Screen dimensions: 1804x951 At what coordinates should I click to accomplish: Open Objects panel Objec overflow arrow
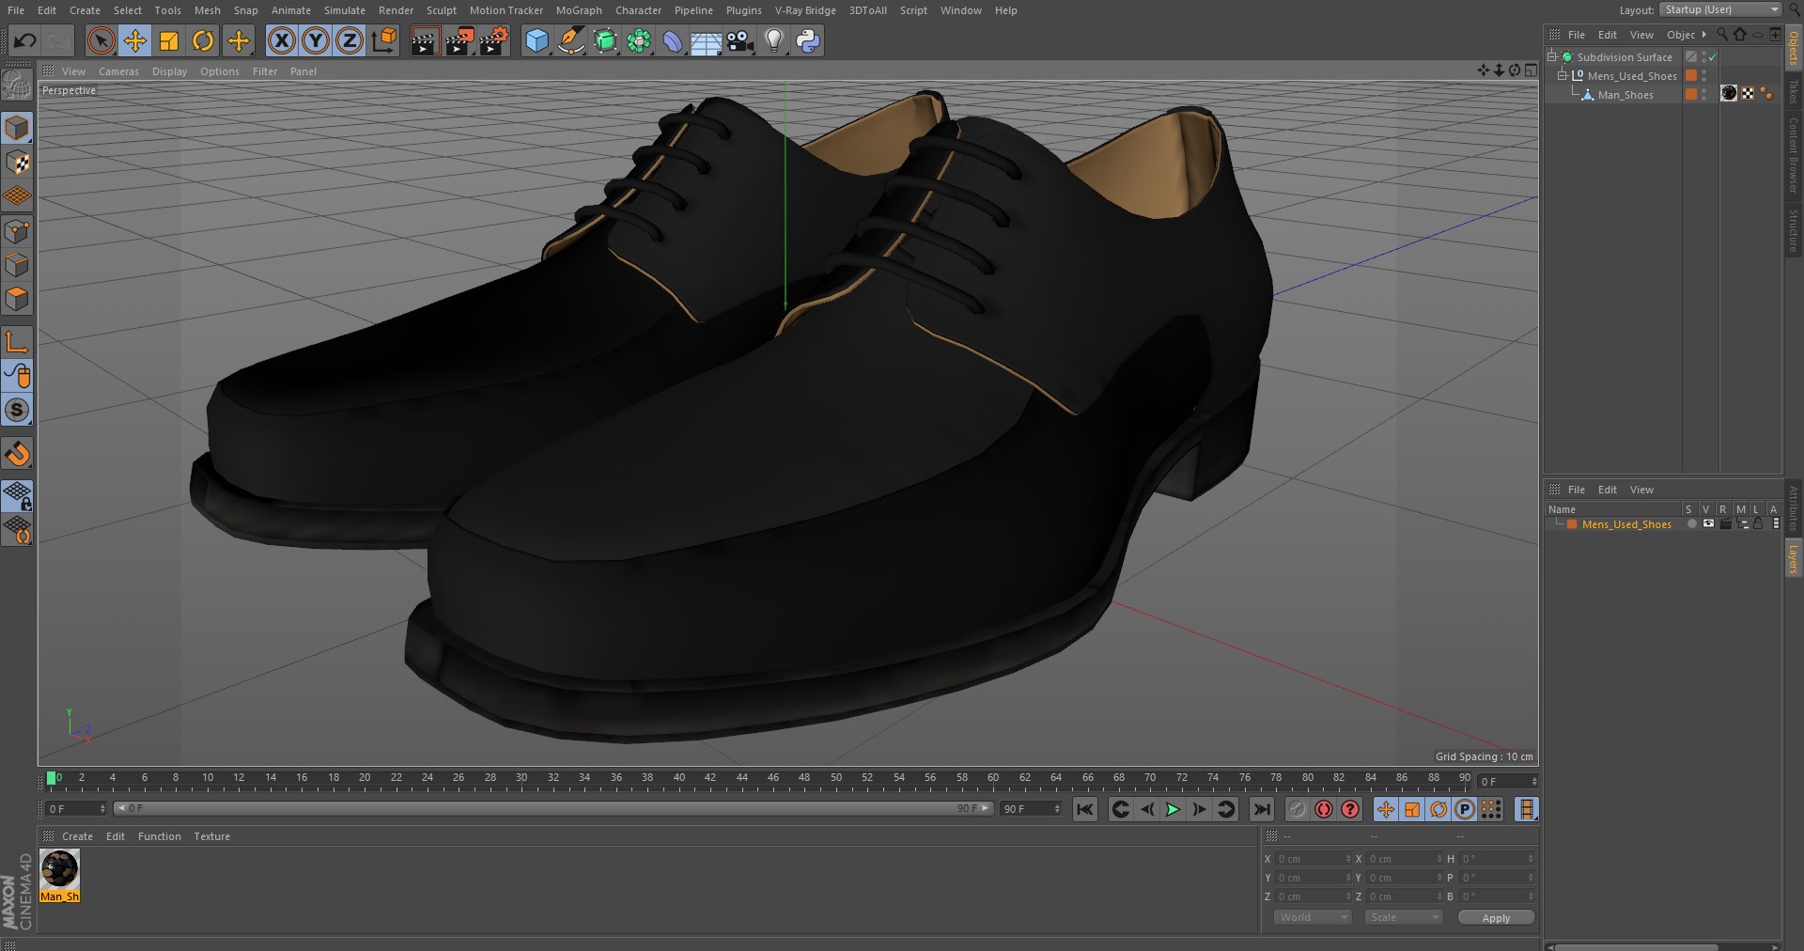(1703, 35)
